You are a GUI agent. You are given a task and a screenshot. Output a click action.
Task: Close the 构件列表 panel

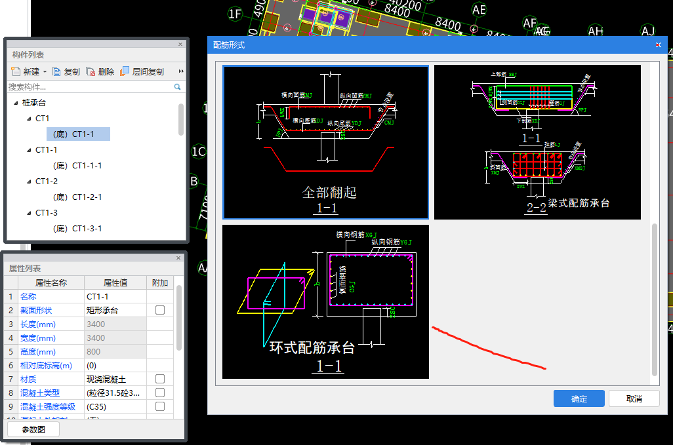click(180, 44)
